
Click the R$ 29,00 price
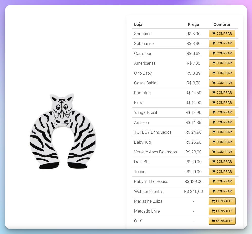click(x=193, y=152)
